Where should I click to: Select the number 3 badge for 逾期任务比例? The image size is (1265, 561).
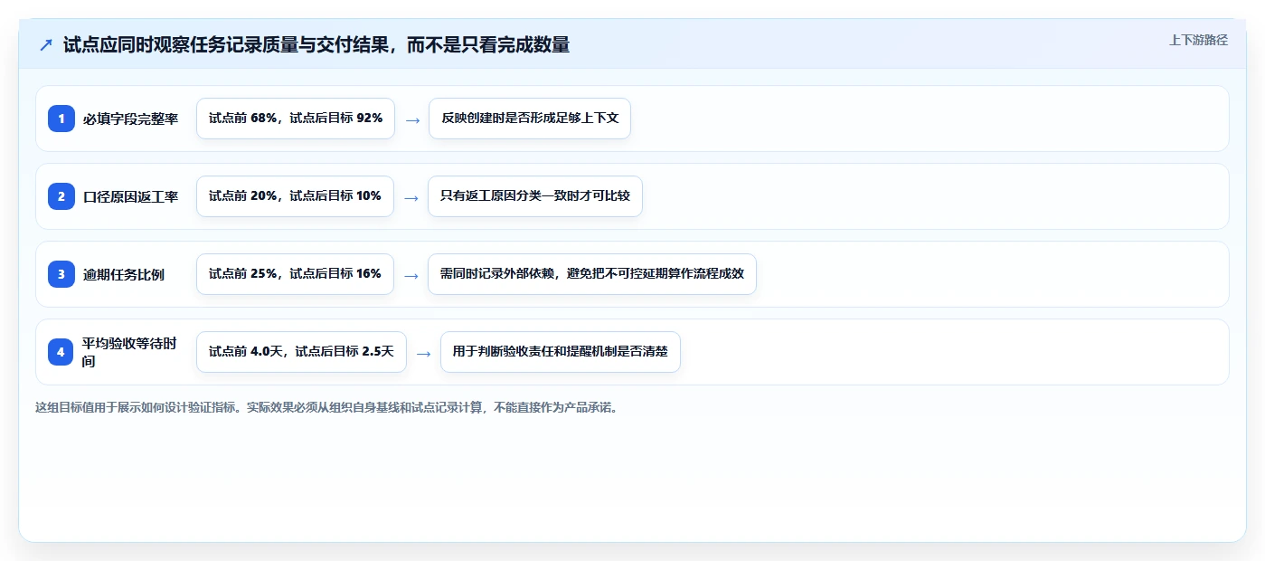click(x=61, y=274)
